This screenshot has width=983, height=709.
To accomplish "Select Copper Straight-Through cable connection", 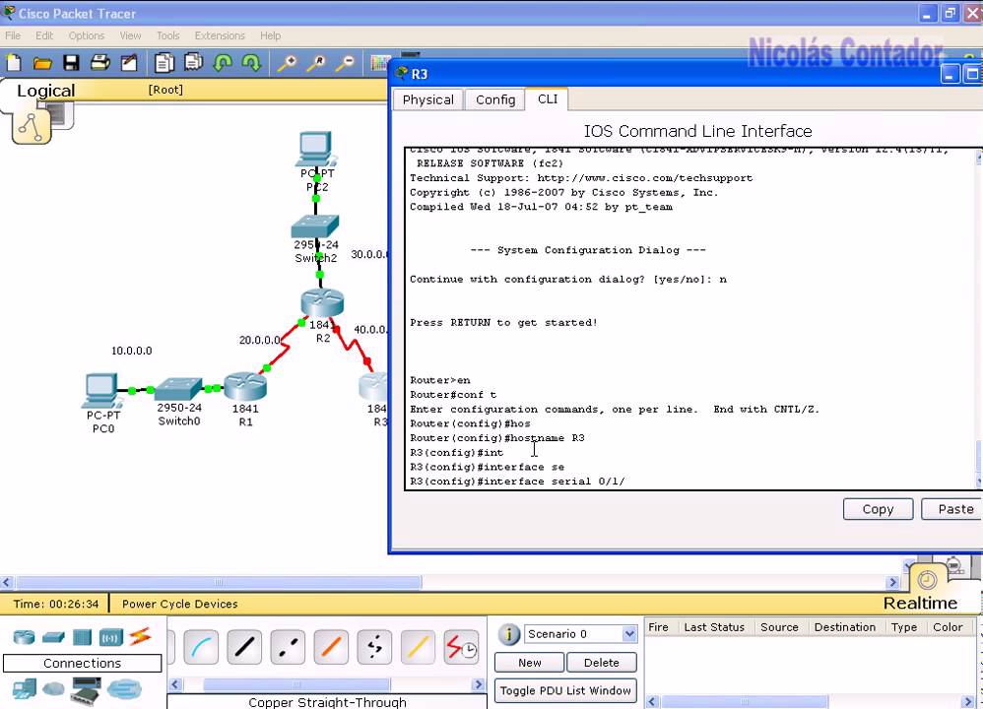I will (244, 647).
